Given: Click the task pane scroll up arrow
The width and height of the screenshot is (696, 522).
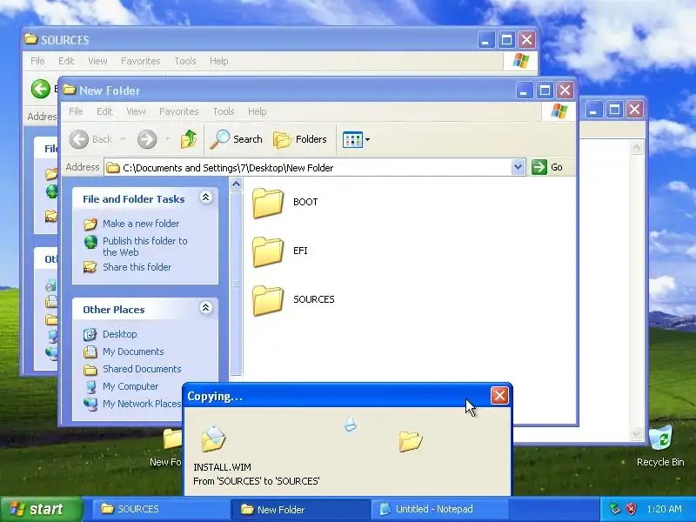Looking at the screenshot, I should pos(236,184).
